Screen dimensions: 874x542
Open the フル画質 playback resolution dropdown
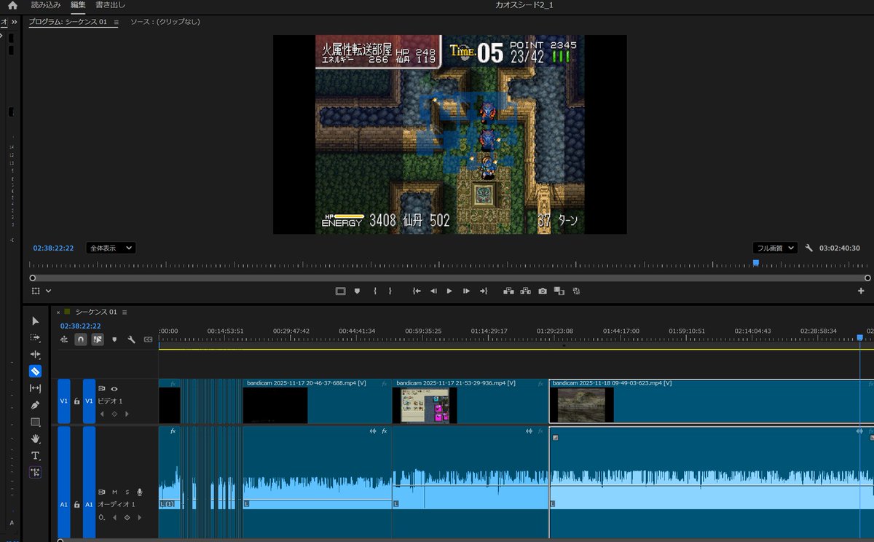(x=775, y=248)
